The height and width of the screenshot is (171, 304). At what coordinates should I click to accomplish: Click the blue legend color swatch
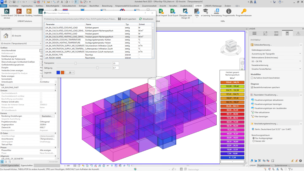(58, 72)
